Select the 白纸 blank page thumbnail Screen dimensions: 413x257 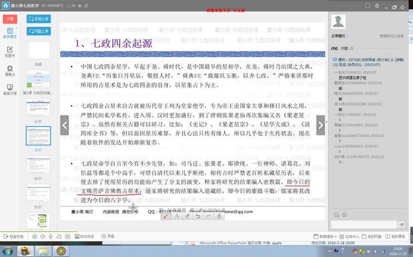click(38, 50)
